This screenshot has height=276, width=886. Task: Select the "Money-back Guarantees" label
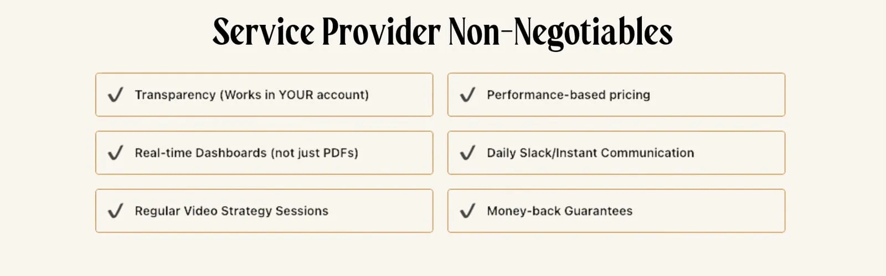[559, 211]
